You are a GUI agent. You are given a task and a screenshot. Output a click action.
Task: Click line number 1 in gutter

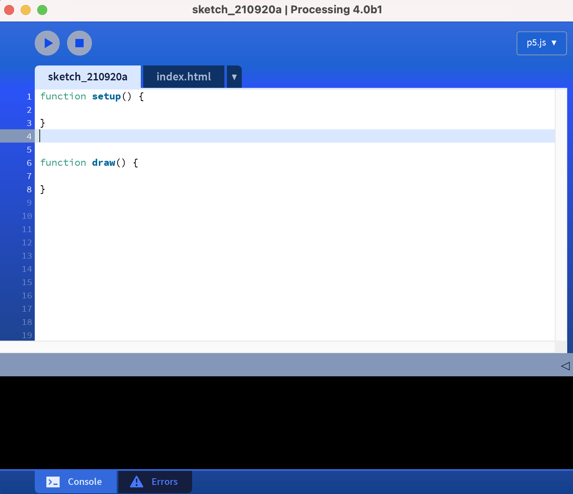click(x=29, y=97)
